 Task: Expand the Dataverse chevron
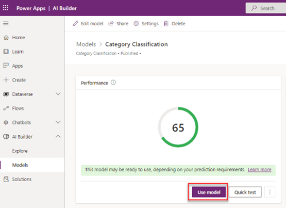point(58,94)
